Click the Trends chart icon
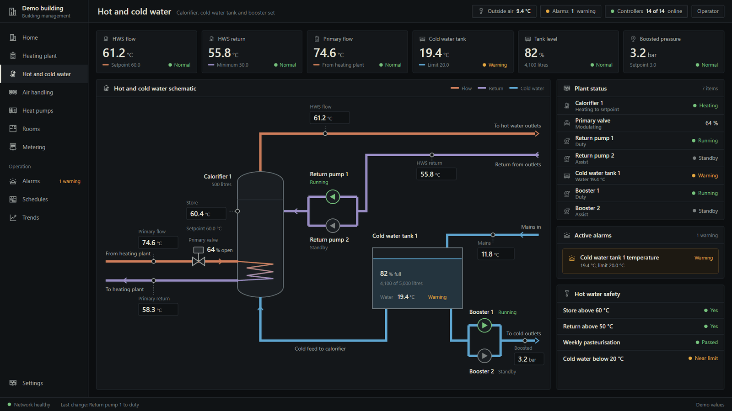The image size is (732, 411). click(13, 218)
